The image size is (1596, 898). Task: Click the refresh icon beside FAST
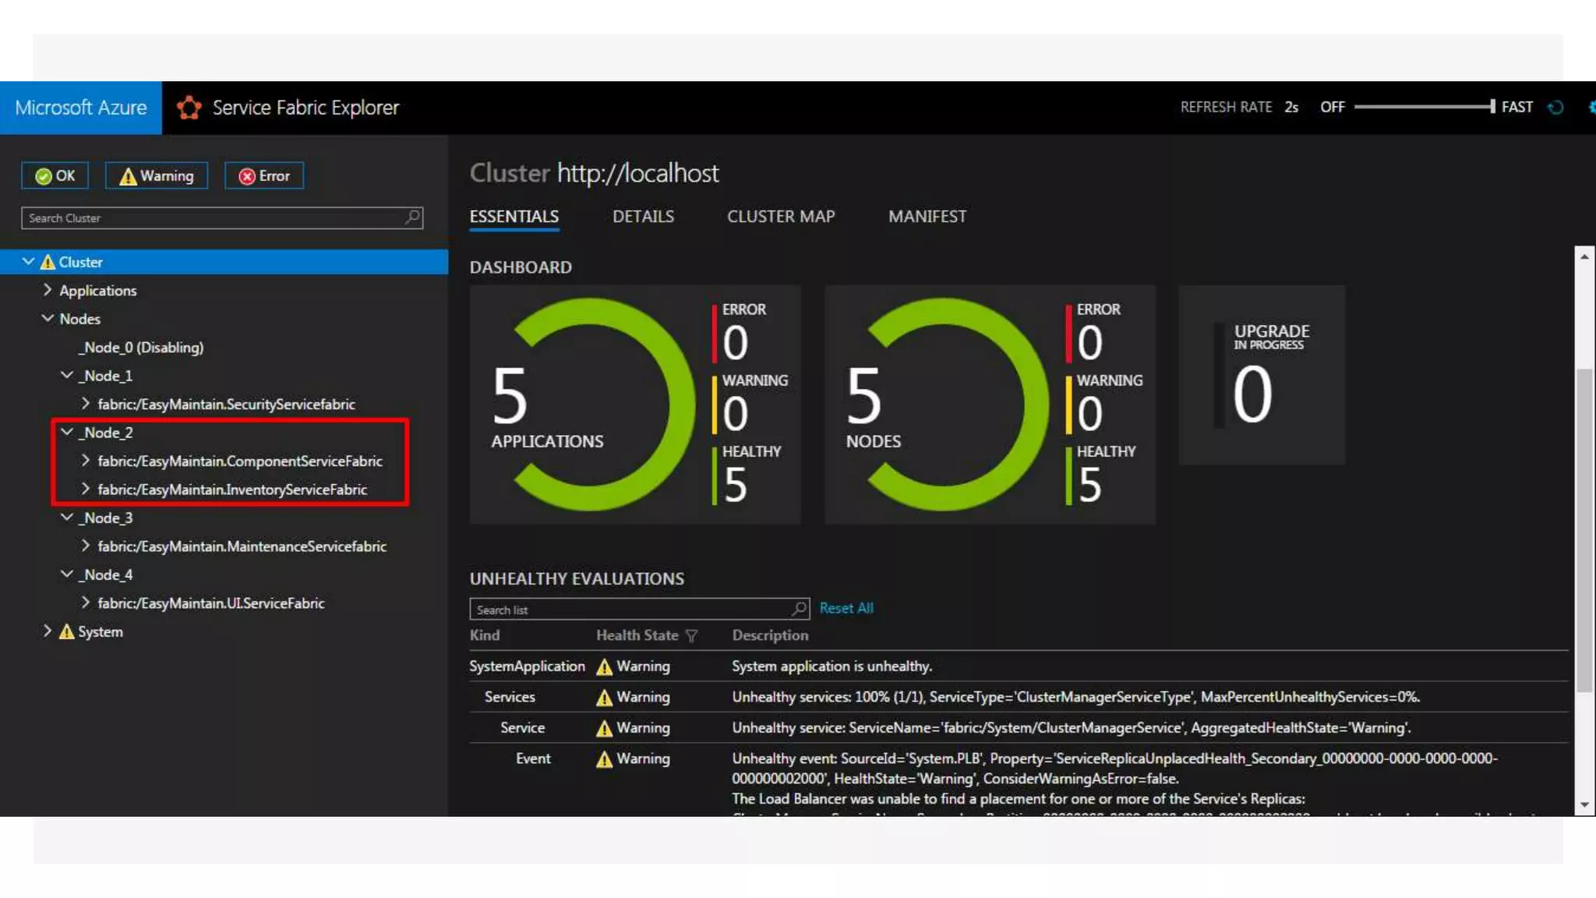pos(1555,108)
